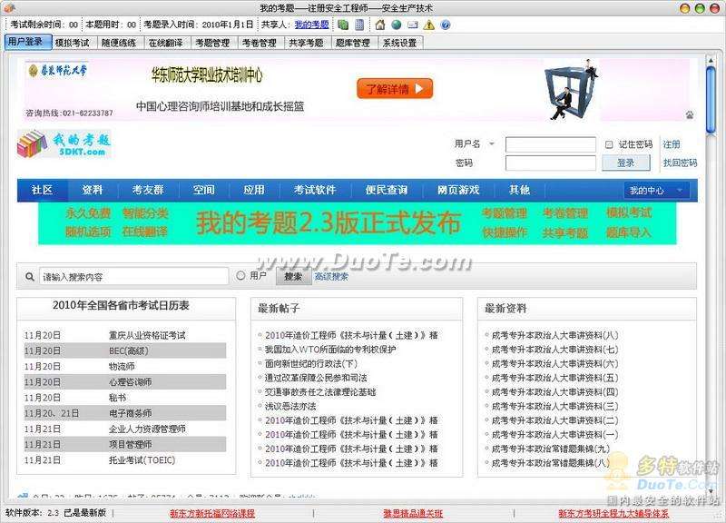Select 便民查询 in the navigation bar
Screen dimensions: 726x523
point(387,190)
